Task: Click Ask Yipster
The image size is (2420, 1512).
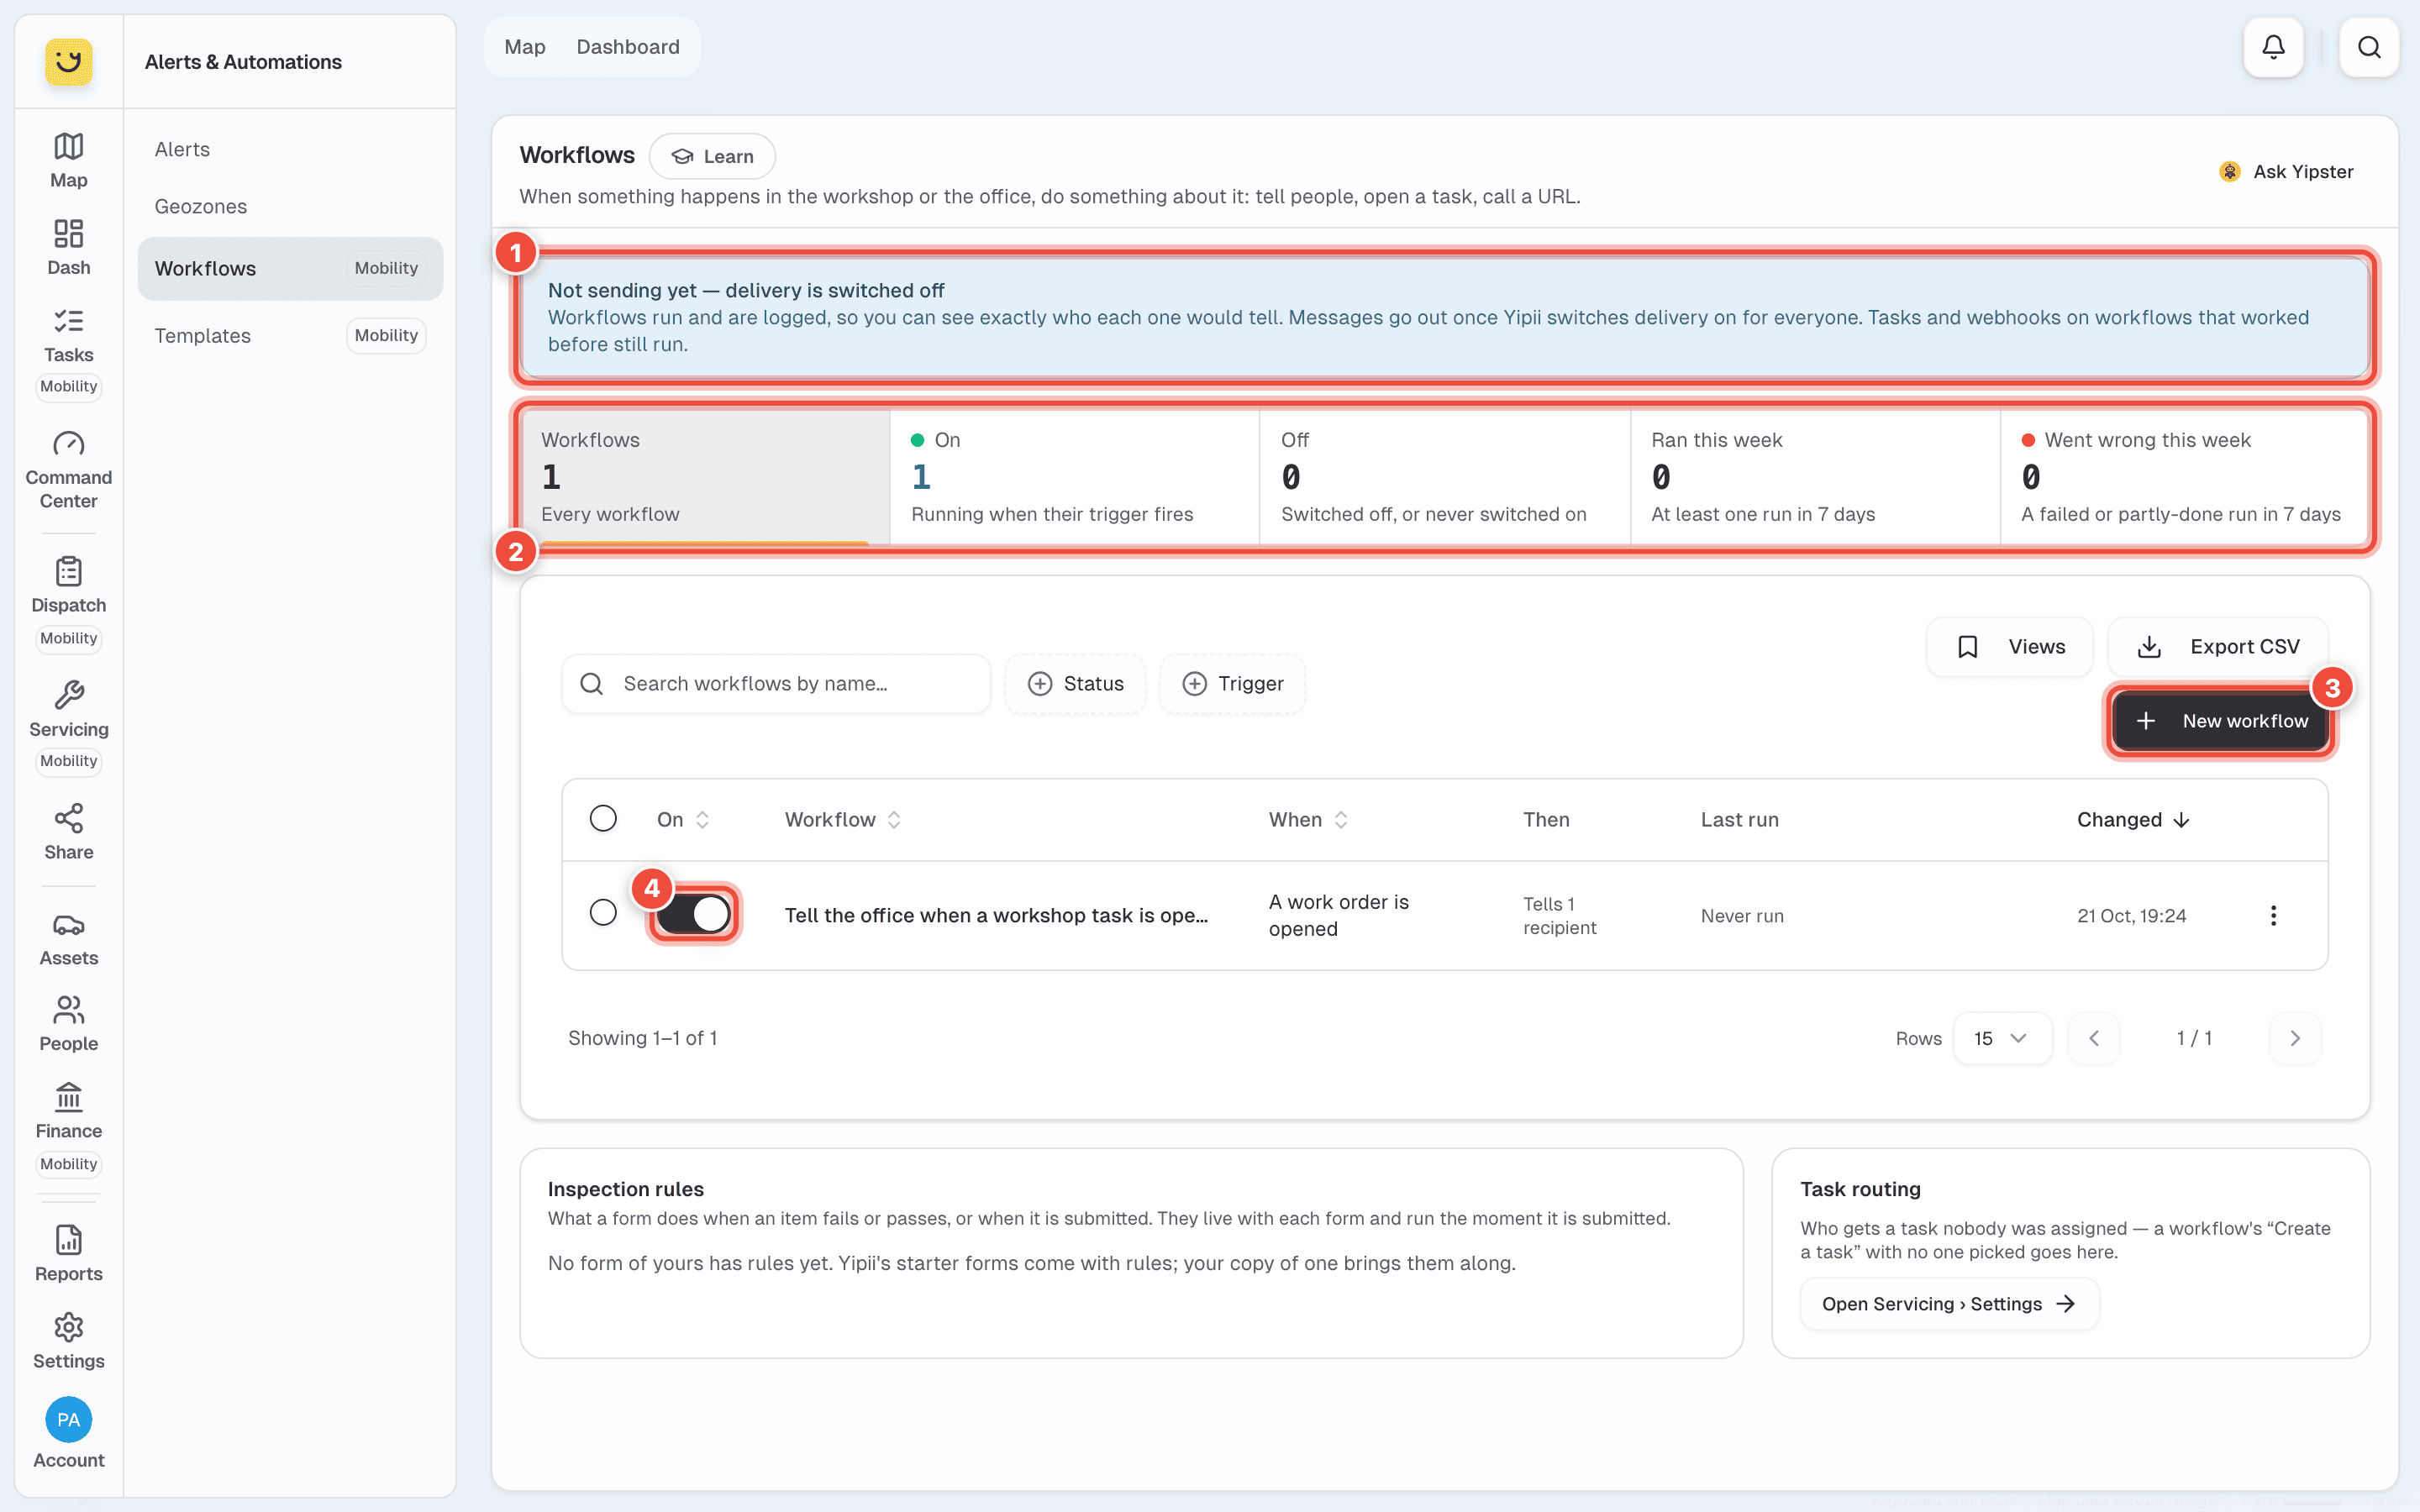Action: pyautogui.click(x=2286, y=171)
